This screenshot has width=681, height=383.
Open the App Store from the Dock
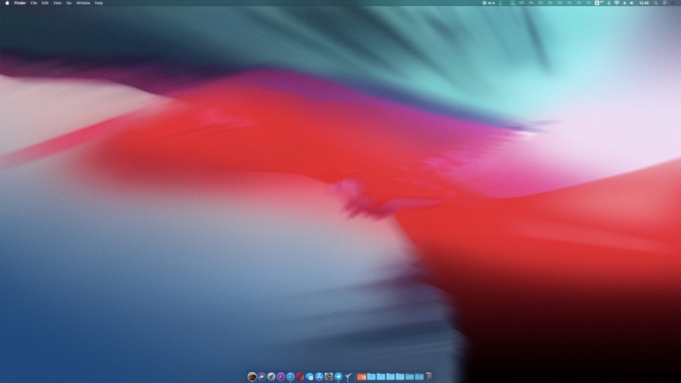click(319, 376)
